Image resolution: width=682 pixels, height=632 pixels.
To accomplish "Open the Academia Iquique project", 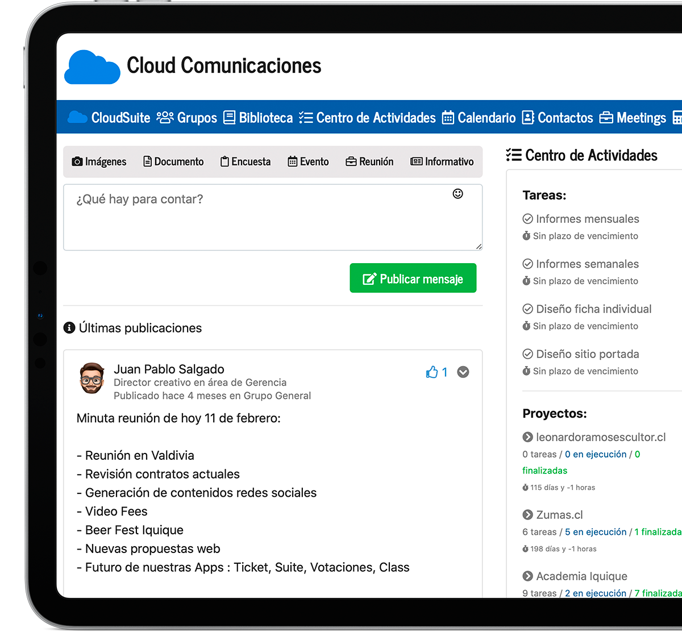I will [581, 576].
